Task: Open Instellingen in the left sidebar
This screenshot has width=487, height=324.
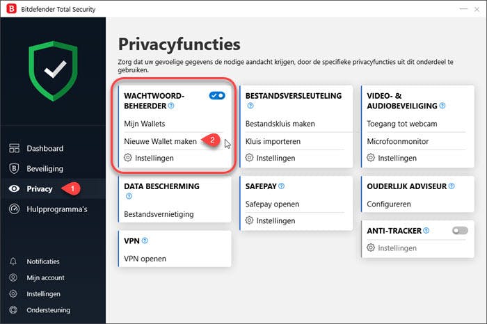Action: pyautogui.click(x=43, y=294)
